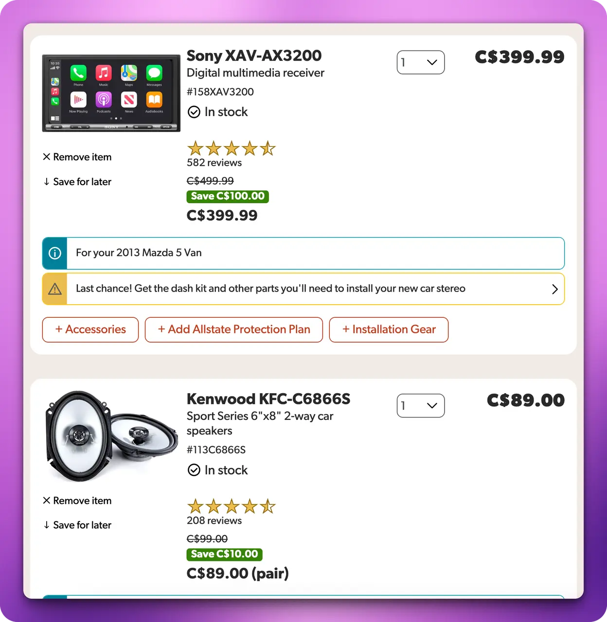View the 208 reviews for the Kenwood speakers

(214, 520)
